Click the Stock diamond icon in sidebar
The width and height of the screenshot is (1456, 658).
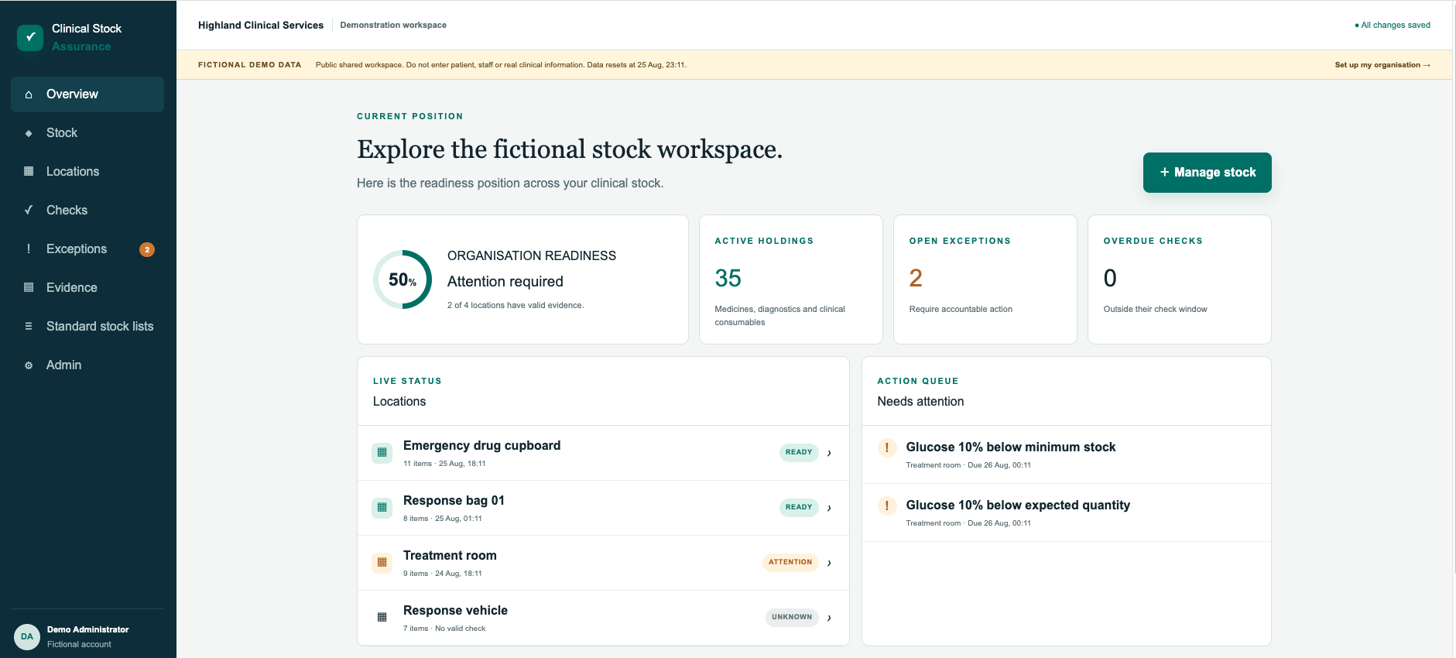29,133
